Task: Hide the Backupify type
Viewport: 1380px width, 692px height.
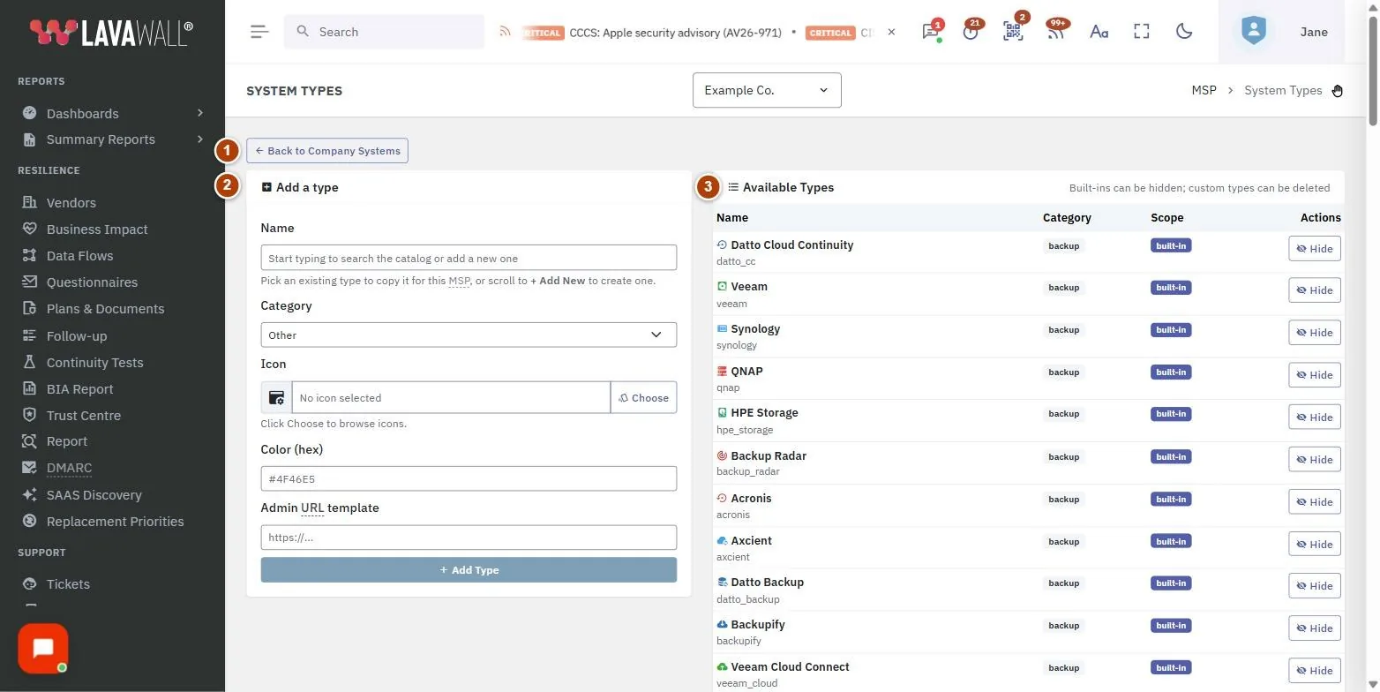Action: 1314,628
